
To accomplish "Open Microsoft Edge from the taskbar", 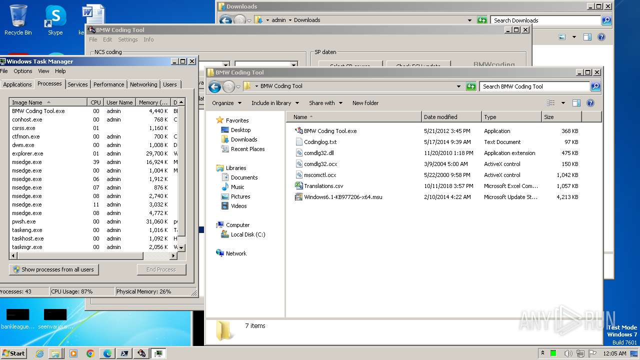I will [x=107, y=353].
